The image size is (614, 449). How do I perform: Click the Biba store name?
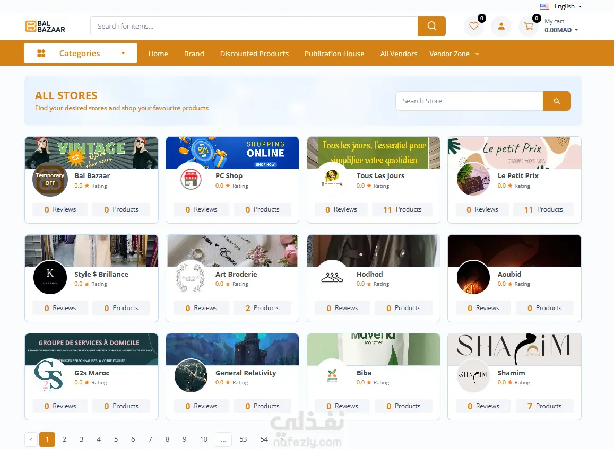(x=364, y=373)
